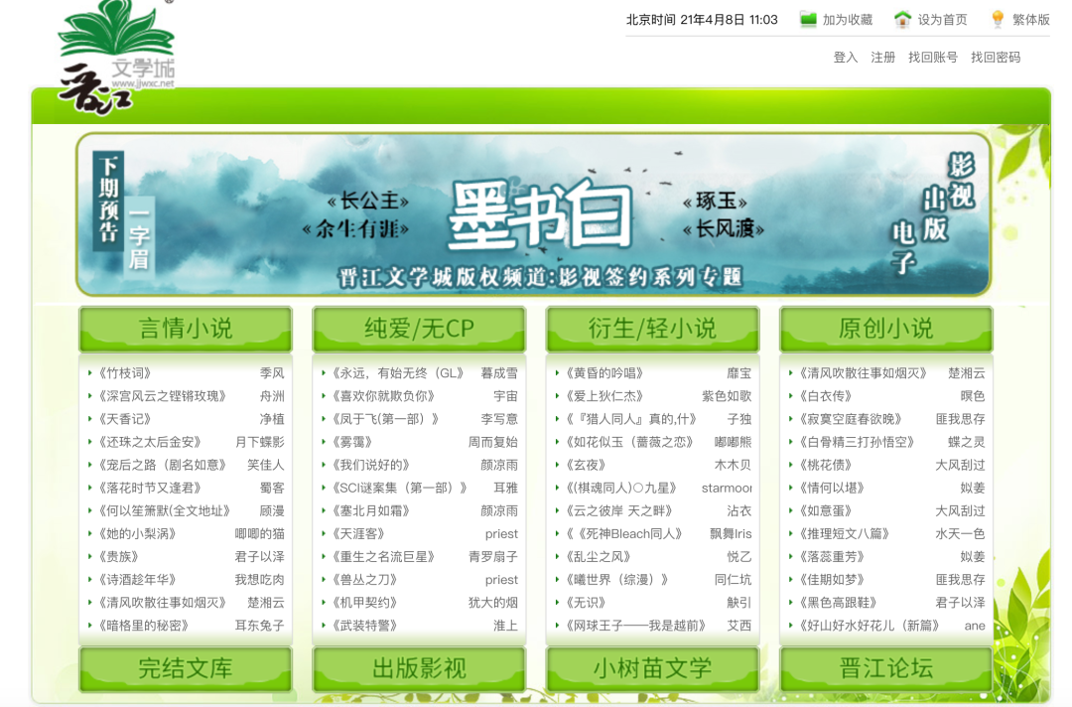This screenshot has height=707, width=1072.
Task: Open novel 《白衣传》
Action: (826, 396)
